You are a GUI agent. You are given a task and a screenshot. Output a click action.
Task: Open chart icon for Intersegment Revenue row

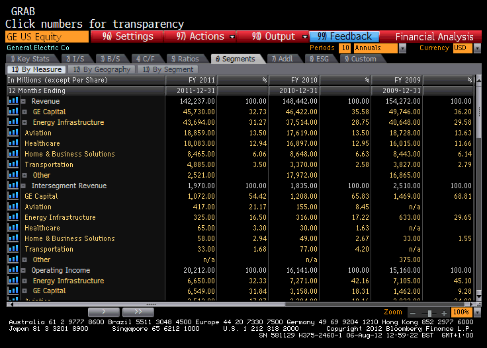(x=13, y=185)
